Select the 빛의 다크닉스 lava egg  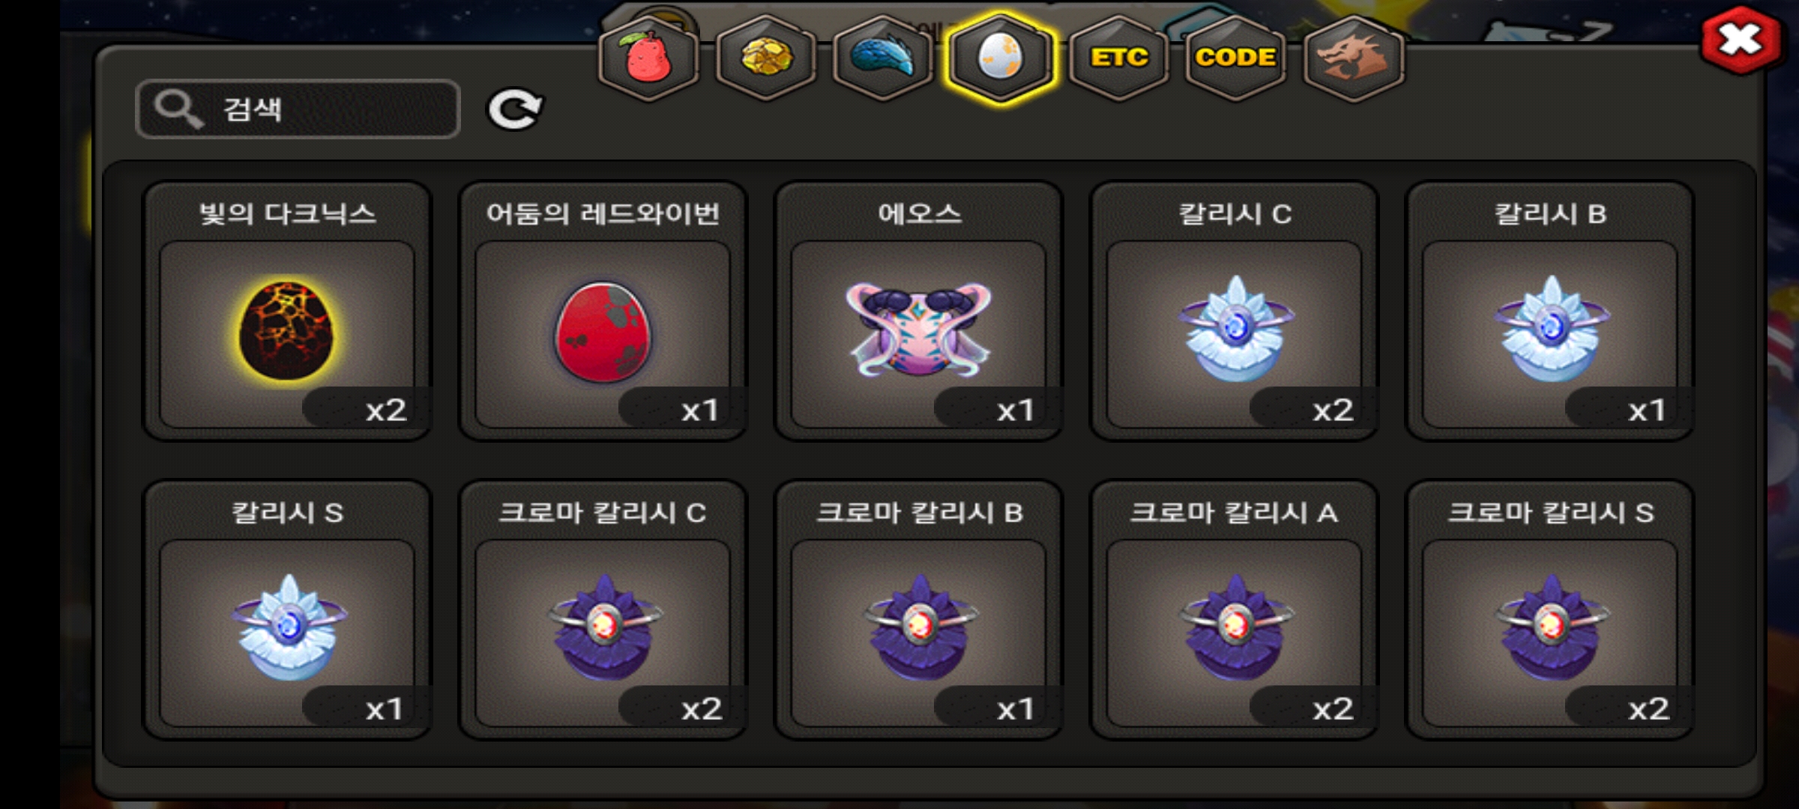[x=287, y=311]
